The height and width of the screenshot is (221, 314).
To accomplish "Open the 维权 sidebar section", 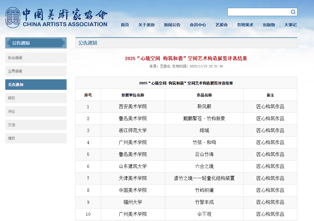I will pos(36,138).
